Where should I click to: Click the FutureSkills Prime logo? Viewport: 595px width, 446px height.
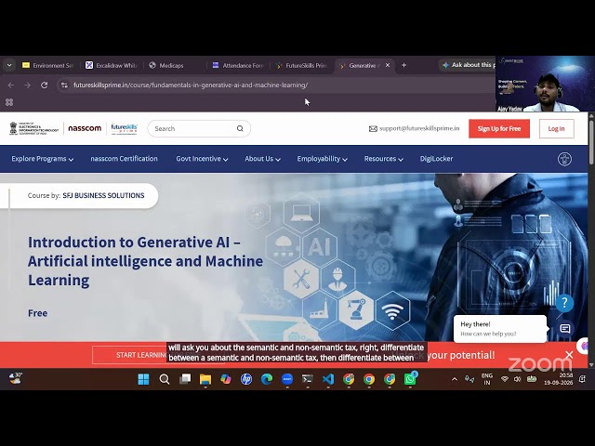tap(124, 128)
